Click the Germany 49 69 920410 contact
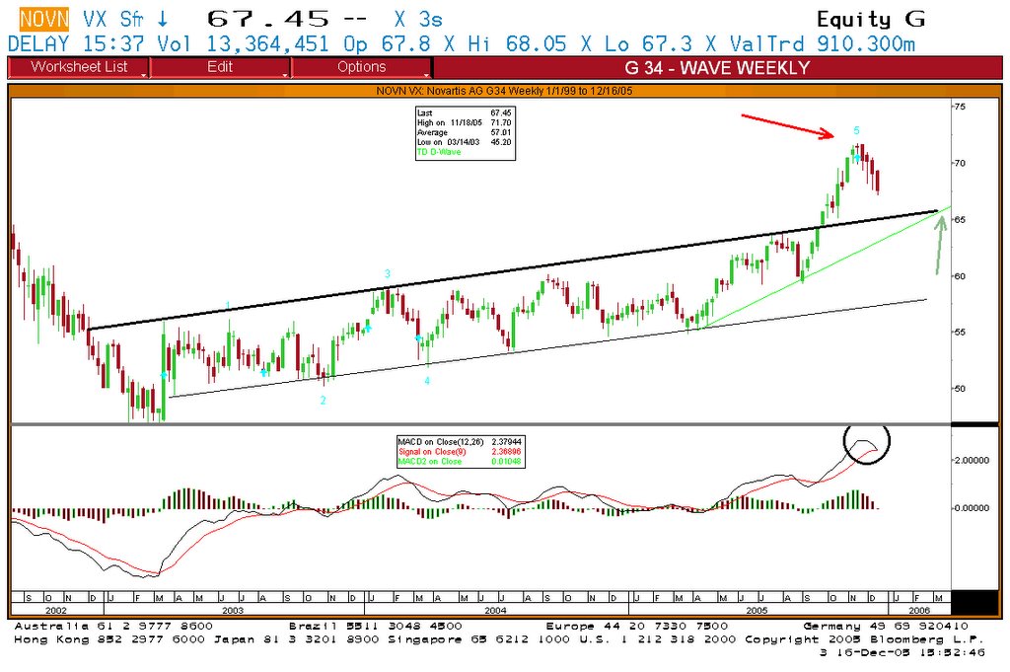The width and height of the screenshot is (1010, 672). pos(886,627)
